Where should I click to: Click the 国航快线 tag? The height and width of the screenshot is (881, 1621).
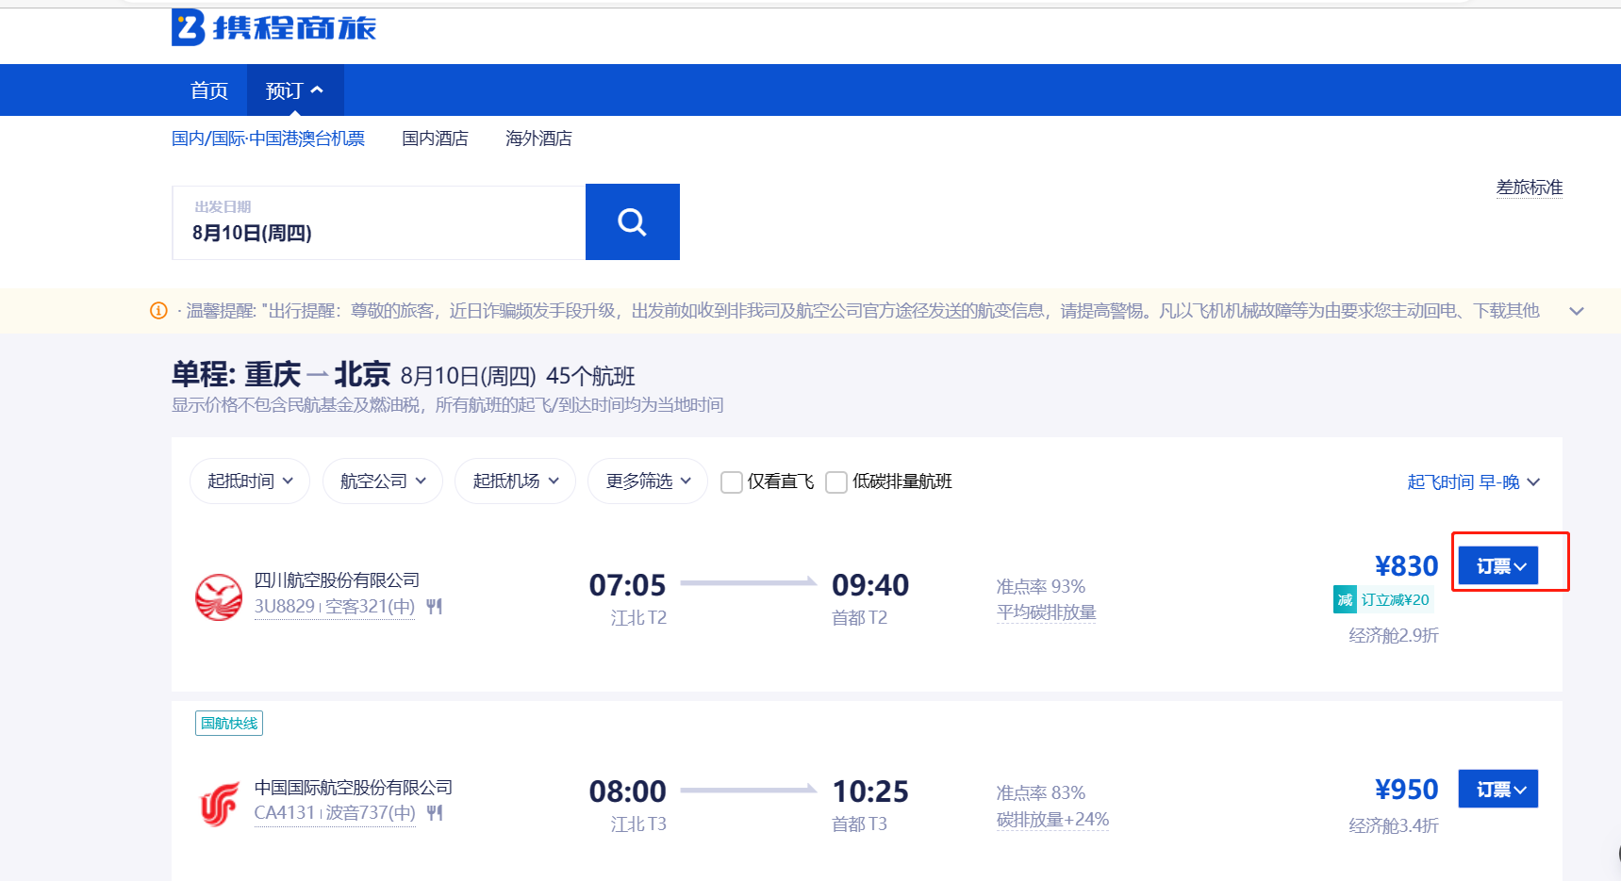click(229, 723)
